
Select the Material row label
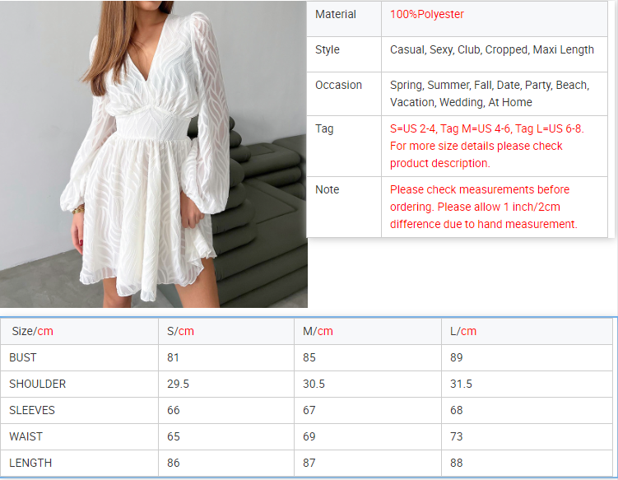(x=336, y=15)
